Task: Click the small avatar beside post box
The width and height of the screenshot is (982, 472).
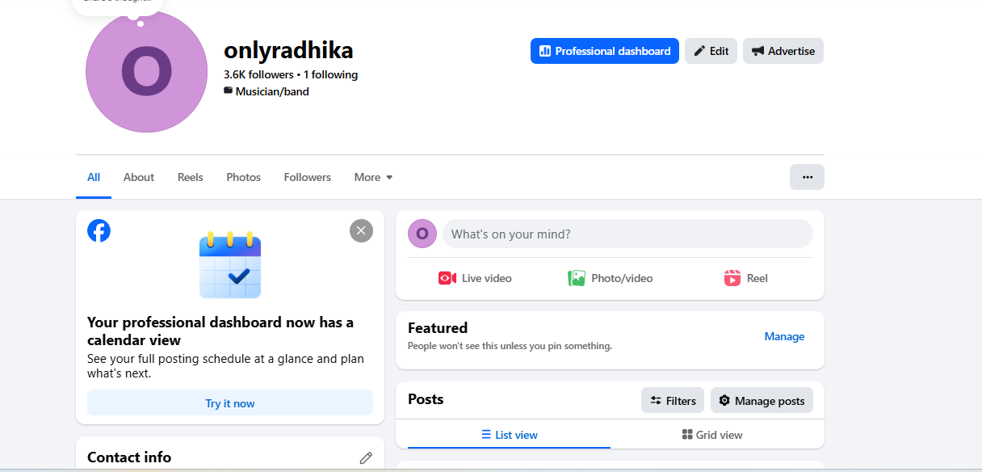Action: click(422, 234)
